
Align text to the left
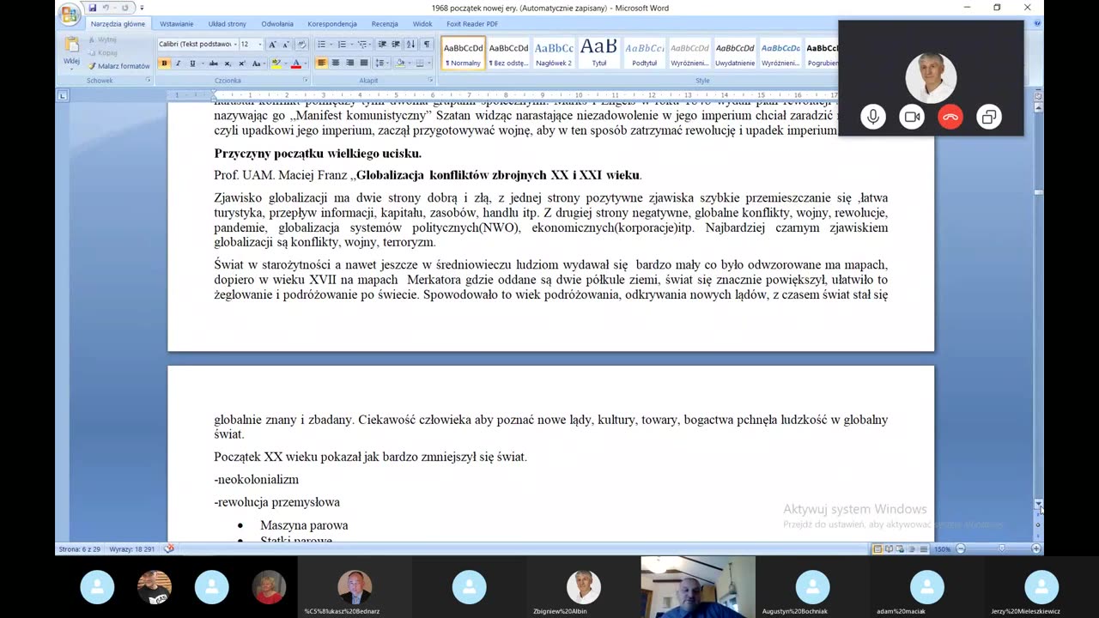pos(322,63)
